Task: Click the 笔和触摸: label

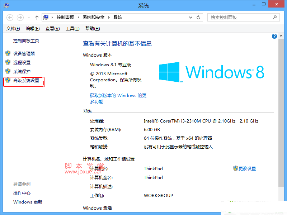Action: (99, 147)
